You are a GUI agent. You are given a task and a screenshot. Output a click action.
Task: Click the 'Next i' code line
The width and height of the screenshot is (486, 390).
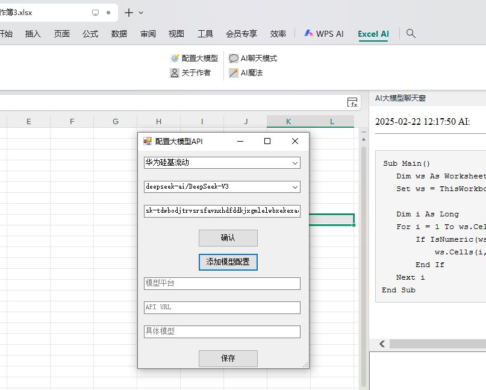tap(410, 277)
